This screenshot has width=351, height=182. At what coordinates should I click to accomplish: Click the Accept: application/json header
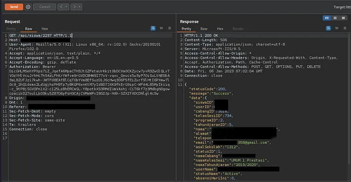(55, 53)
